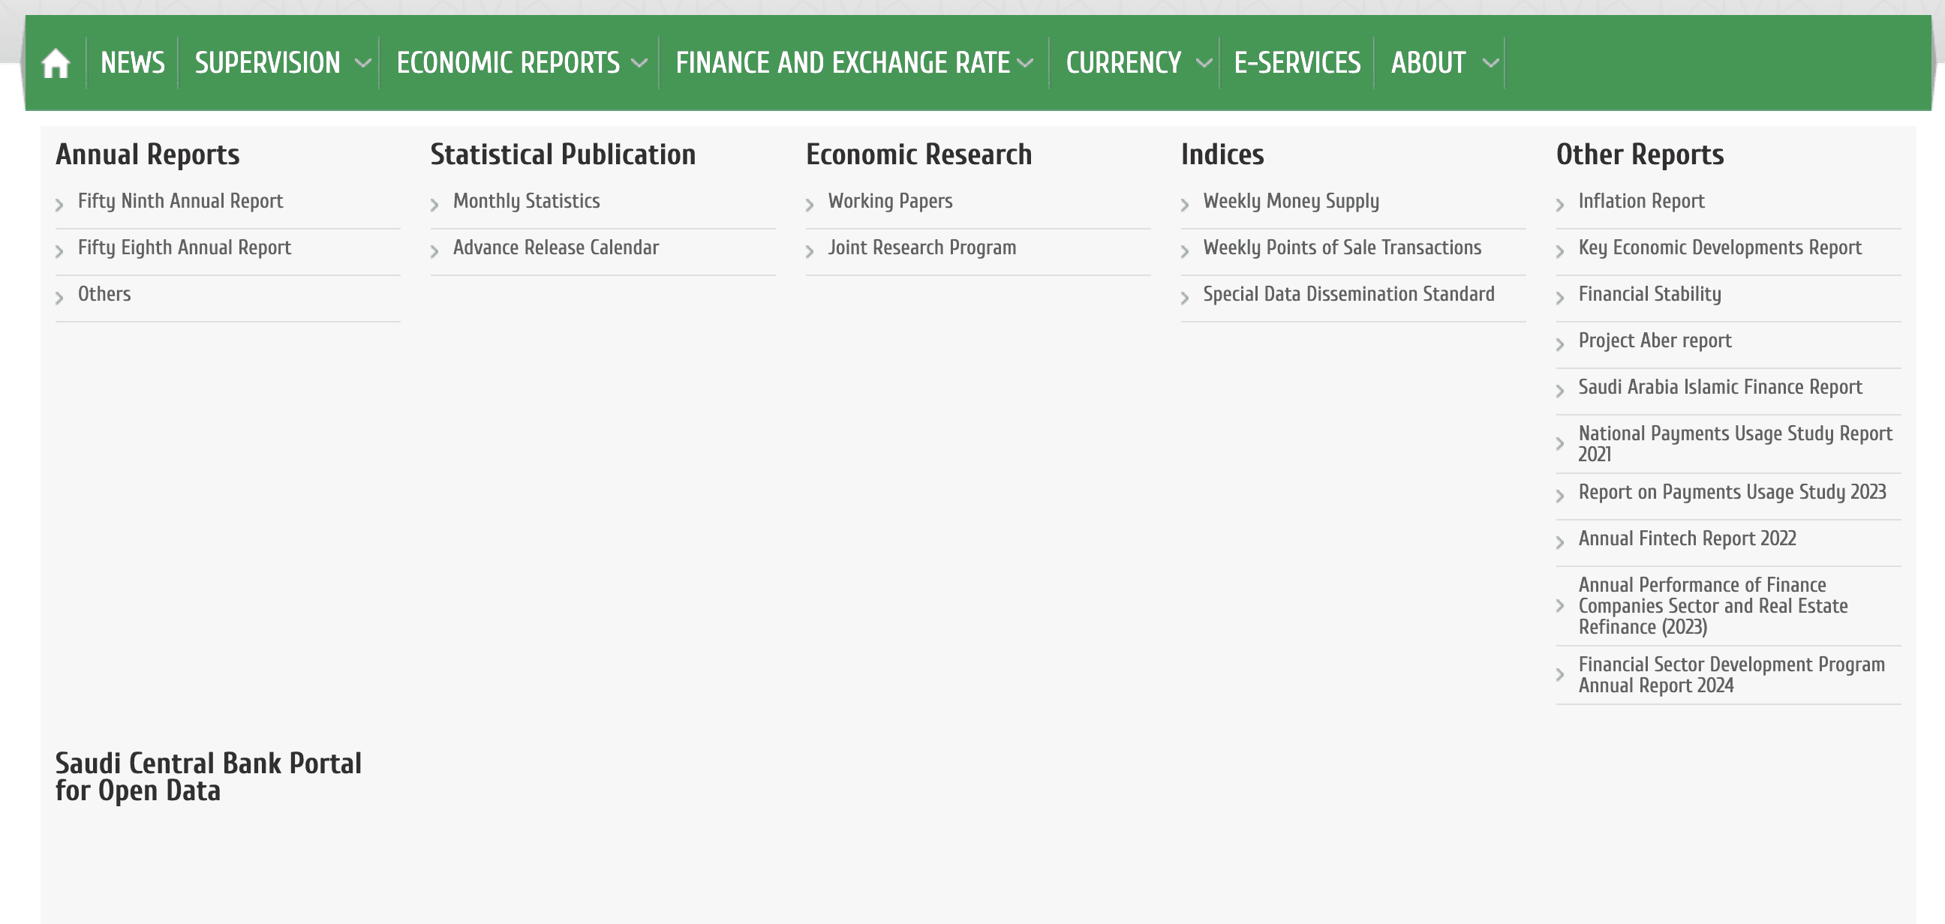
Task: Expand Finance and Exchange Rate dropdown
Action: click(1025, 64)
